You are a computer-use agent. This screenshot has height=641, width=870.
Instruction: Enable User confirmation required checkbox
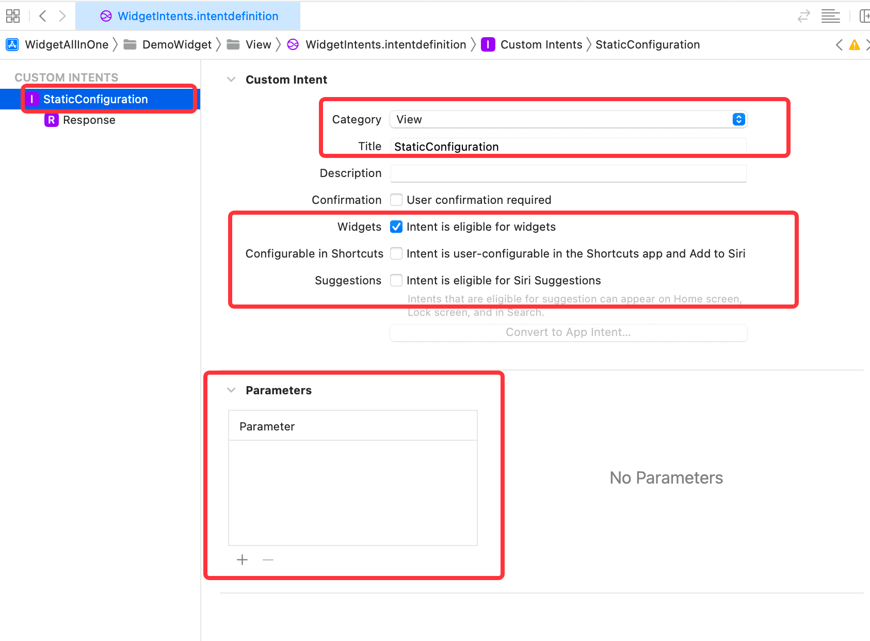[x=396, y=200]
